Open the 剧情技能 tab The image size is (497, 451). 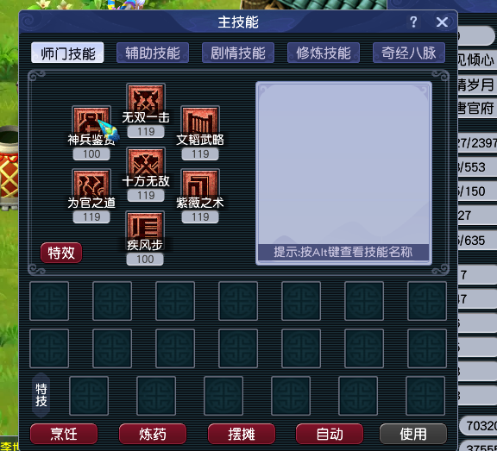point(238,53)
